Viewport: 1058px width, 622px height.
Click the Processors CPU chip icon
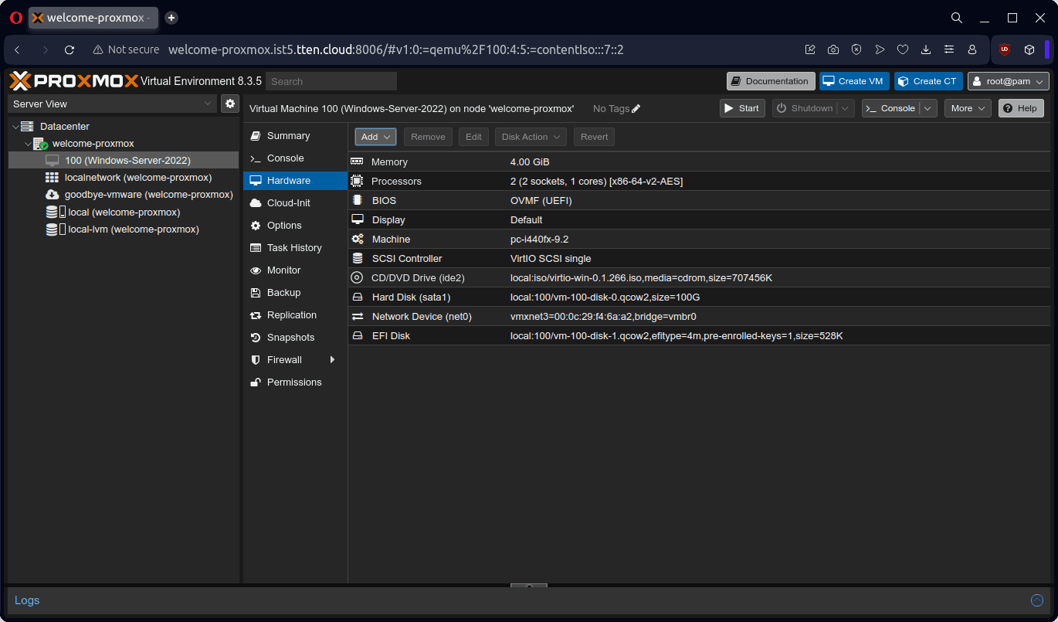(357, 181)
